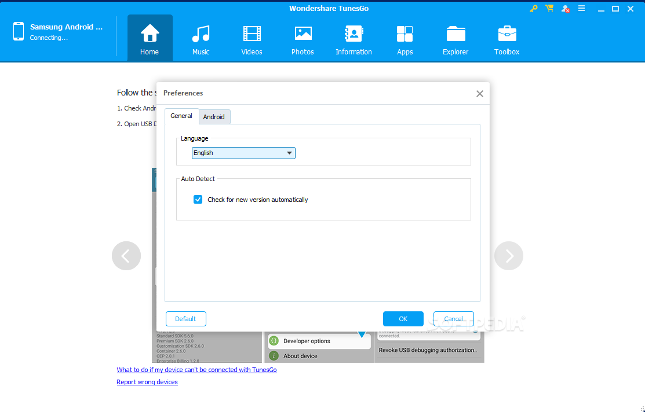The width and height of the screenshot is (645, 412).
Task: Click the Samsung Android device icon
Action: tap(19, 31)
